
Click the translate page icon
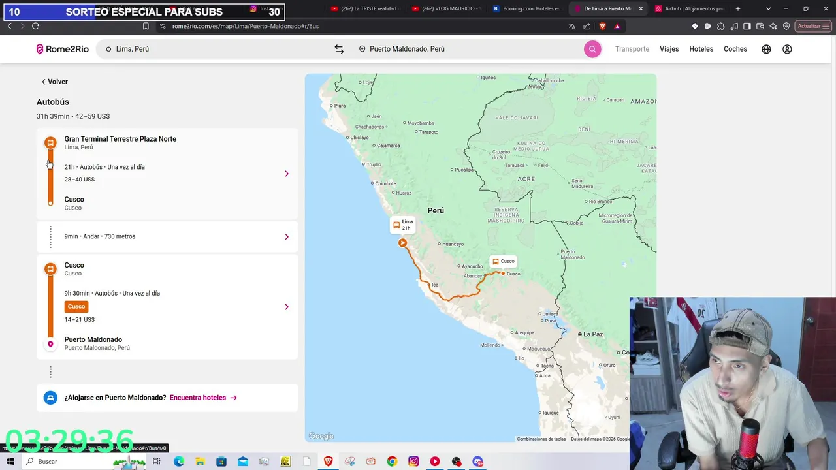(x=572, y=26)
